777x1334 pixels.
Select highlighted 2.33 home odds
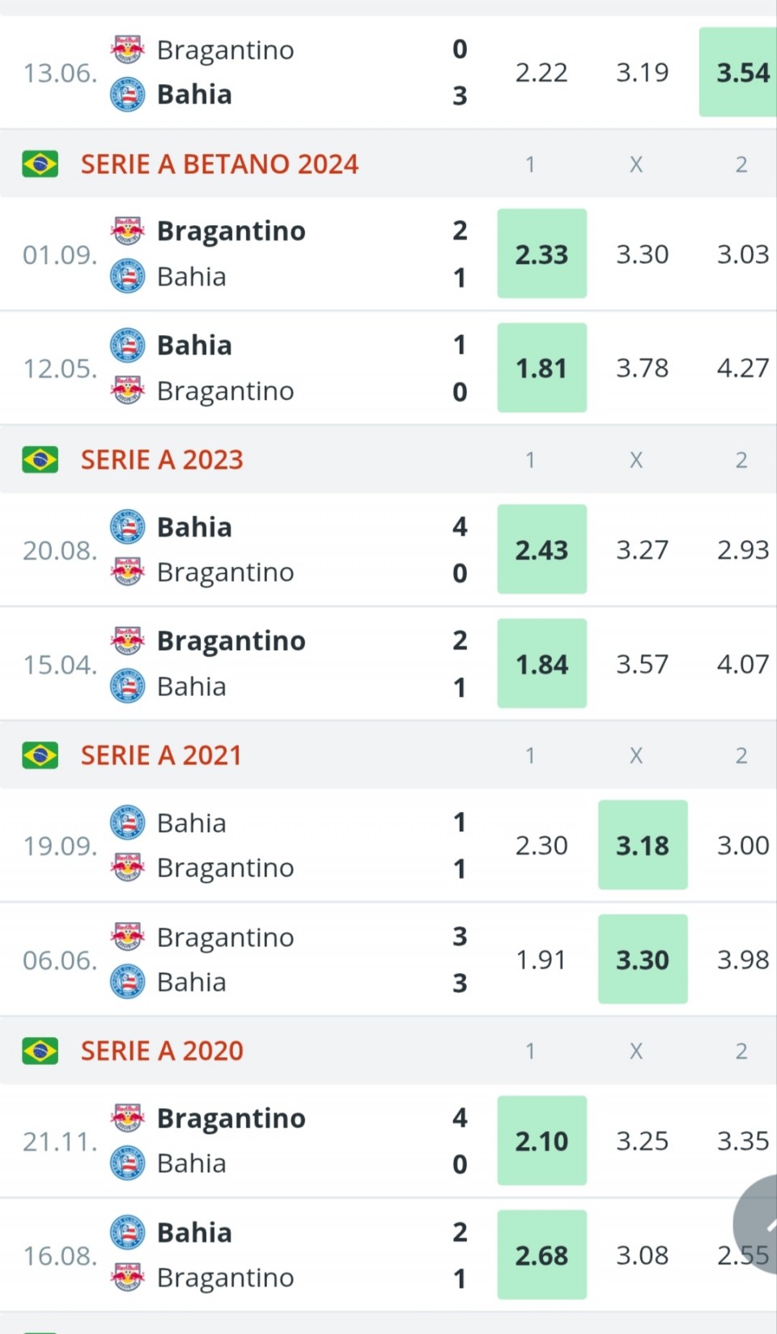click(x=541, y=254)
